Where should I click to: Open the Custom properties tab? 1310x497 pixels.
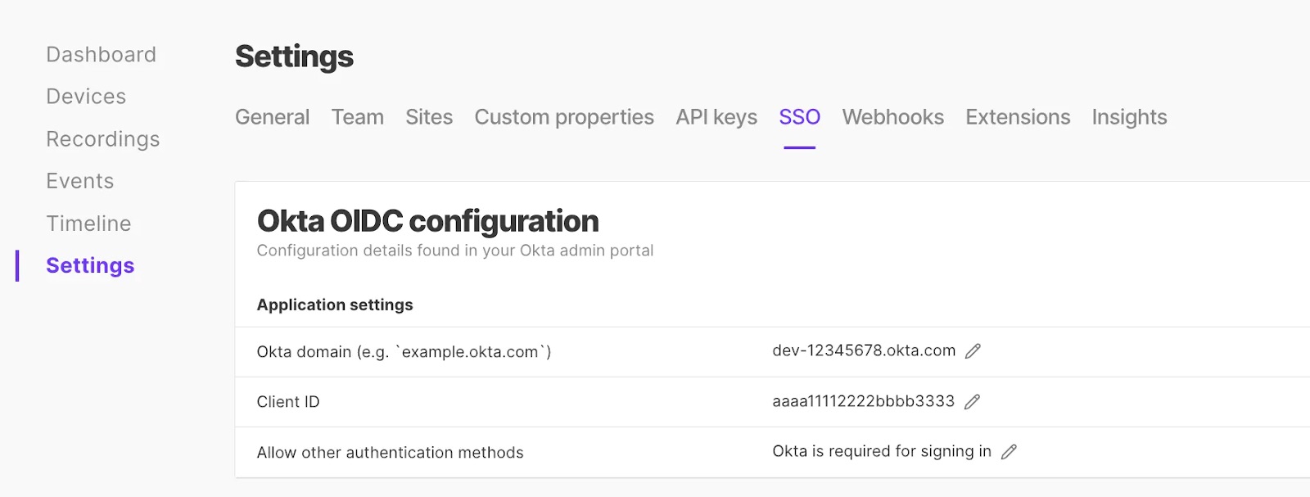tap(564, 117)
